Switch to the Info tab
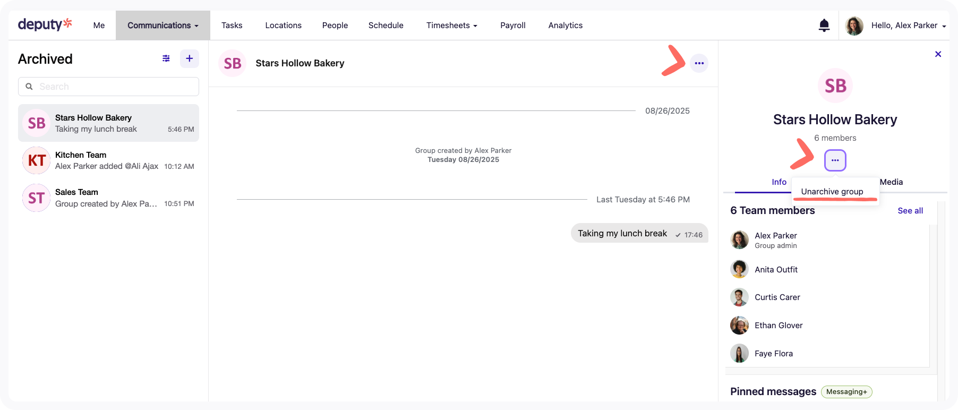This screenshot has height=410, width=958. (x=779, y=182)
